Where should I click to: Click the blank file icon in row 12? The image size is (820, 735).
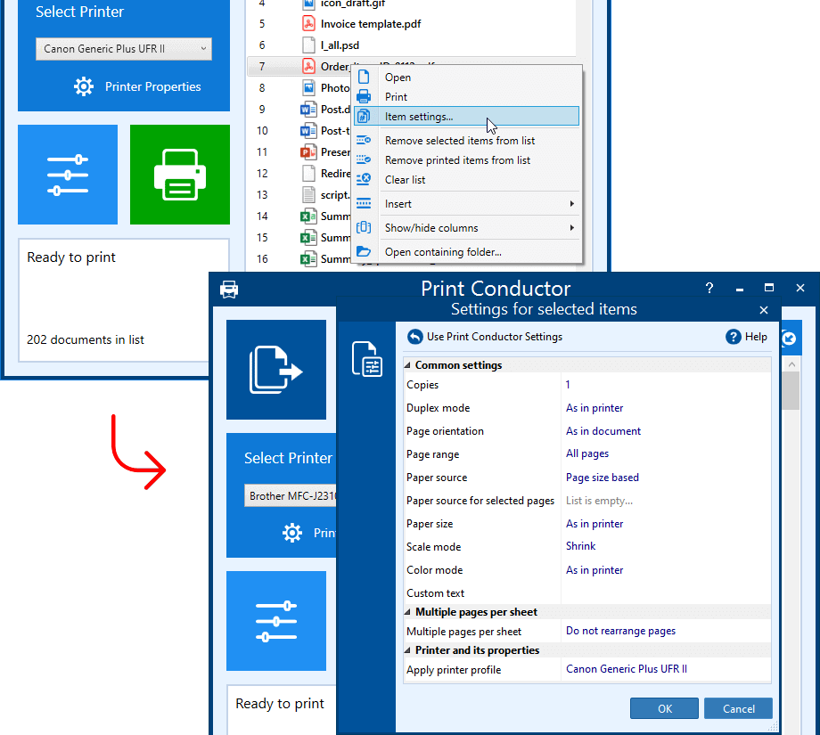[308, 174]
